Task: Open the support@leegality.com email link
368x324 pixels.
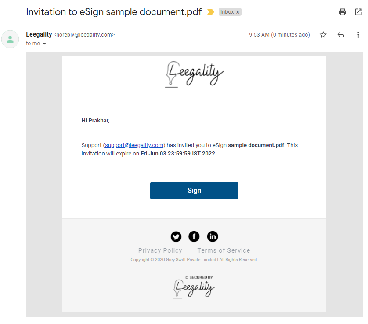Action: [x=134, y=145]
